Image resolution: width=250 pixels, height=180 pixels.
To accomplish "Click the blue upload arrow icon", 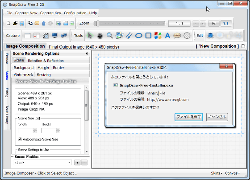I will (44, 24).
